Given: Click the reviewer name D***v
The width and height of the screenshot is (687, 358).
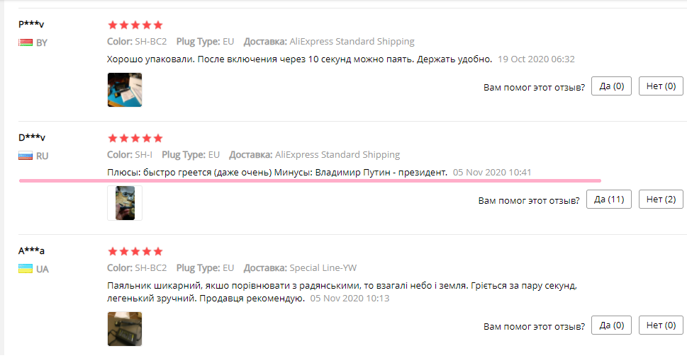Looking at the screenshot, I should pyautogui.click(x=32, y=137).
